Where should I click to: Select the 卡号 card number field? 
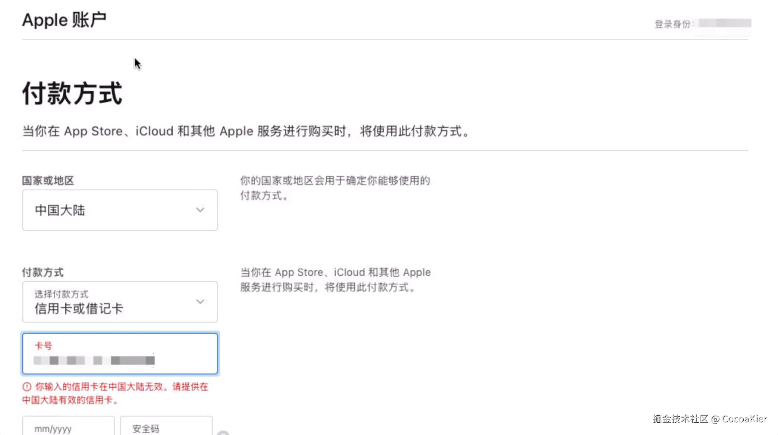[x=119, y=354]
